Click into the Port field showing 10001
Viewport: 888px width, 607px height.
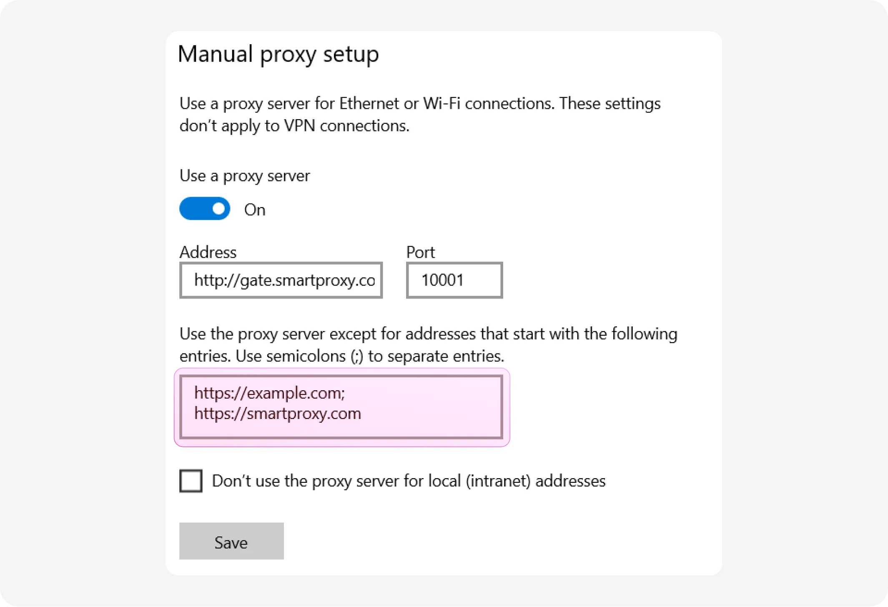coord(454,280)
